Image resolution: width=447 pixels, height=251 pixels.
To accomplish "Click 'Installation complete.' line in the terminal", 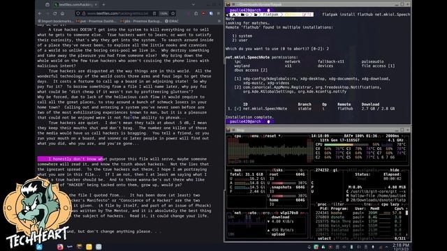I will pyautogui.click(x=249, y=117).
